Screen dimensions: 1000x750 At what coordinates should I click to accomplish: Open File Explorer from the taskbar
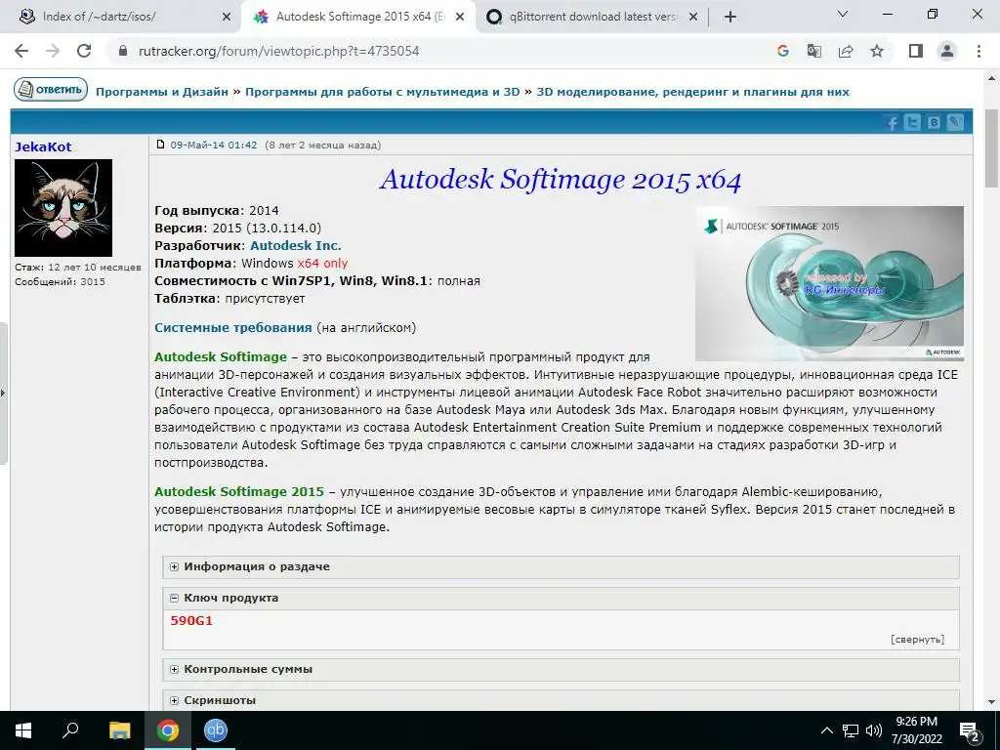point(119,730)
